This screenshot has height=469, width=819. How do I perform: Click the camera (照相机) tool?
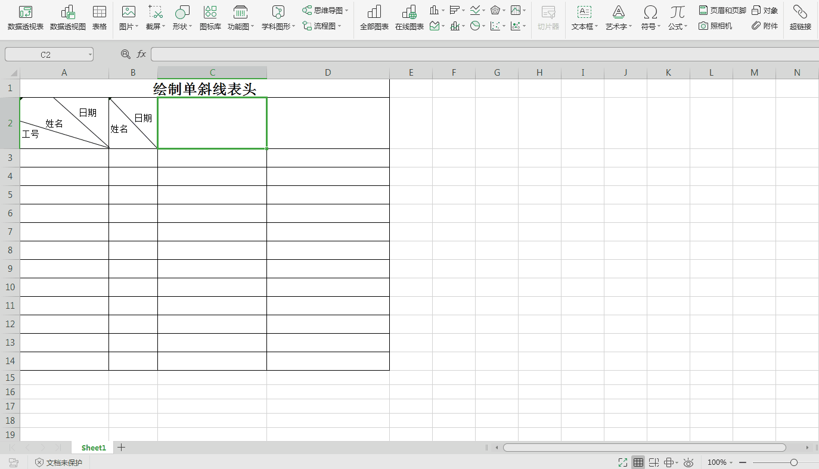pyautogui.click(x=715, y=26)
